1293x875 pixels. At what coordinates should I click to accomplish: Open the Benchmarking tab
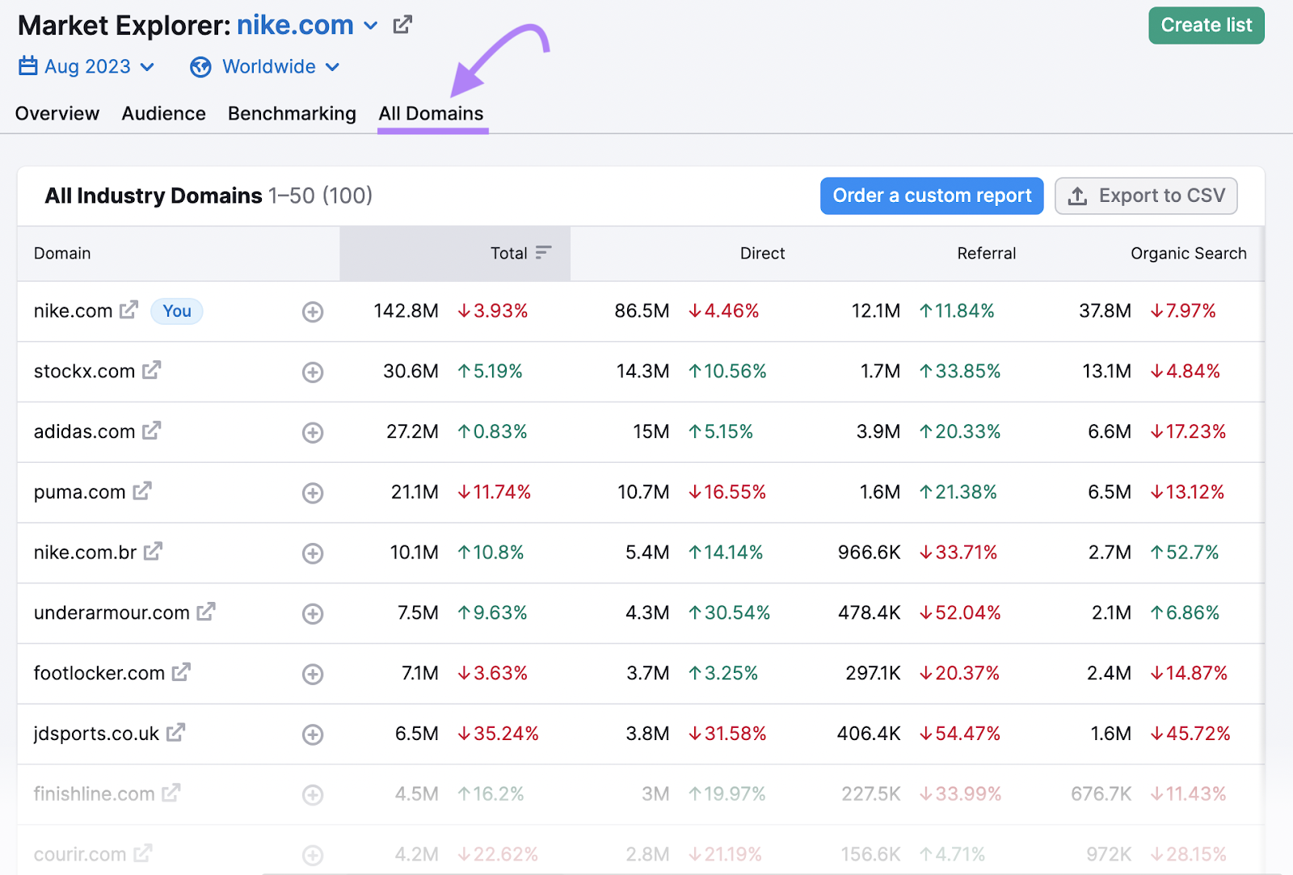[292, 113]
